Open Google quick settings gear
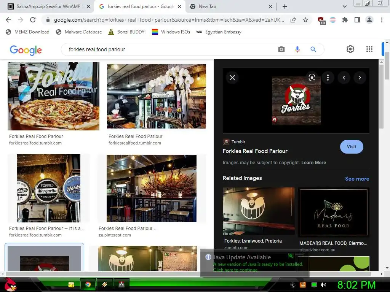Image resolution: width=390 pixels, height=292 pixels. pyautogui.click(x=350, y=49)
